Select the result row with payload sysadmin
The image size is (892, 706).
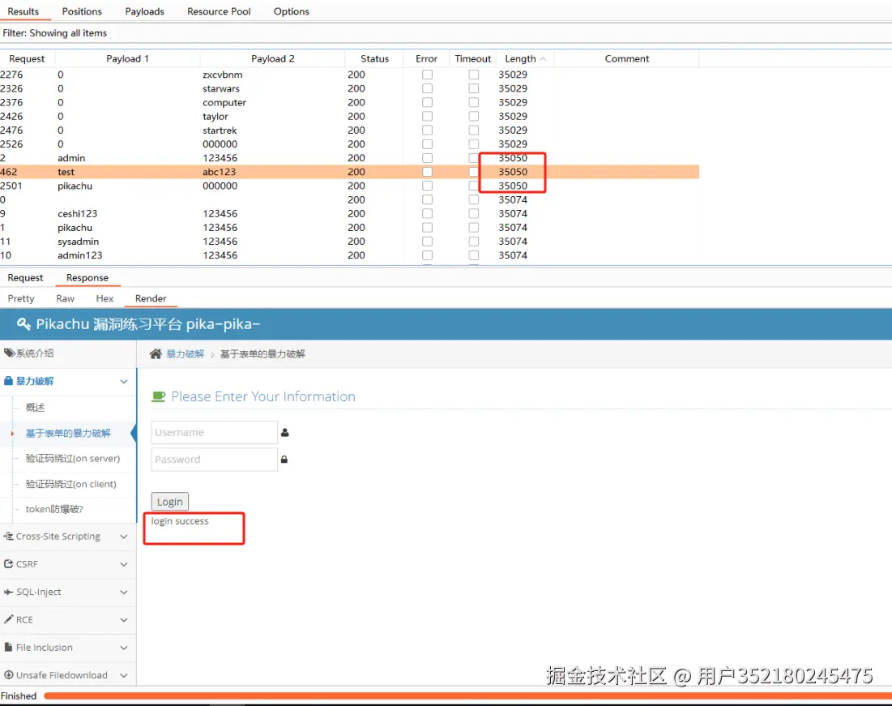click(349, 242)
